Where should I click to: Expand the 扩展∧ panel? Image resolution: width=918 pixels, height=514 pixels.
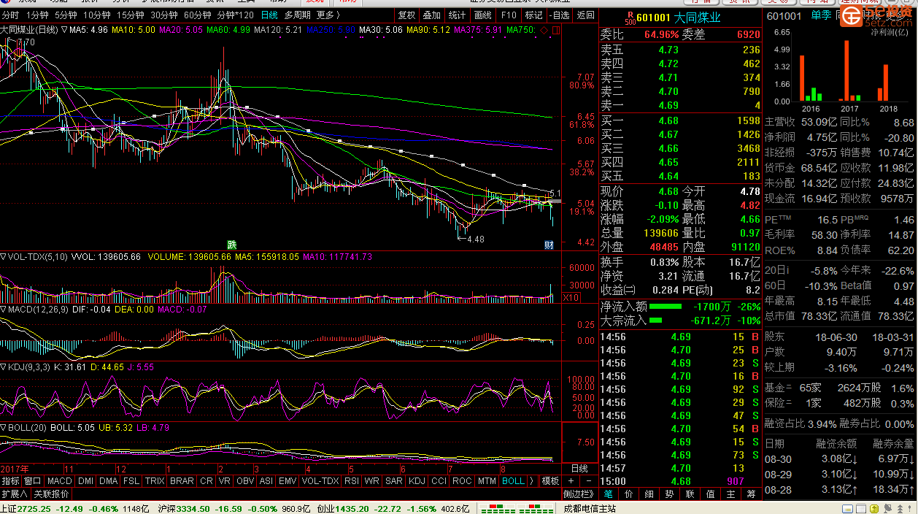click(14, 494)
